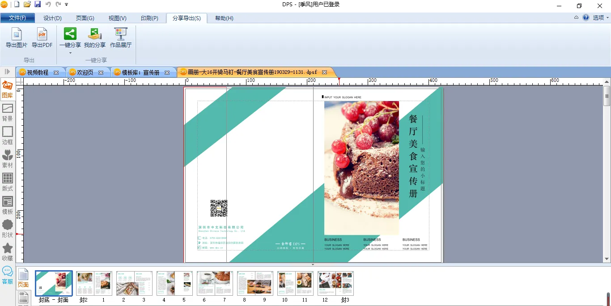Switch to the 设计(D) ribbon tab

pos(52,18)
